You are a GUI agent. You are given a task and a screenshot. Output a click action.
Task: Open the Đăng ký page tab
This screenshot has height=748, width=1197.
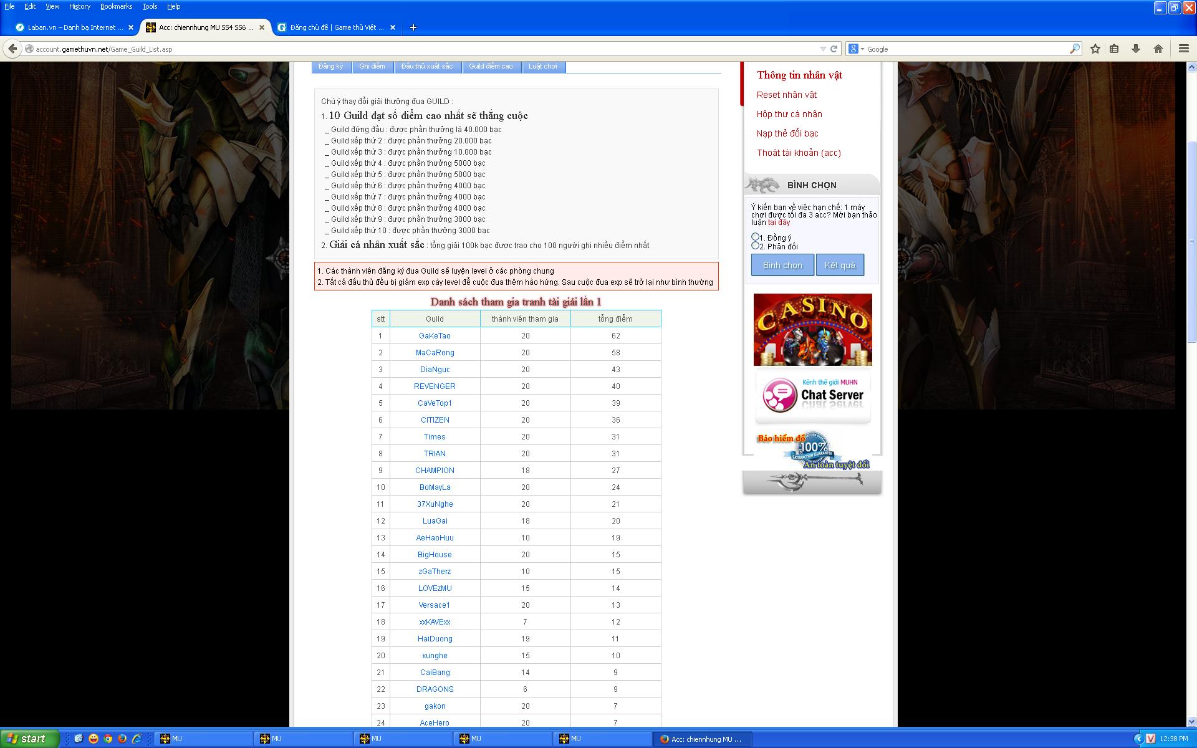pyautogui.click(x=330, y=66)
